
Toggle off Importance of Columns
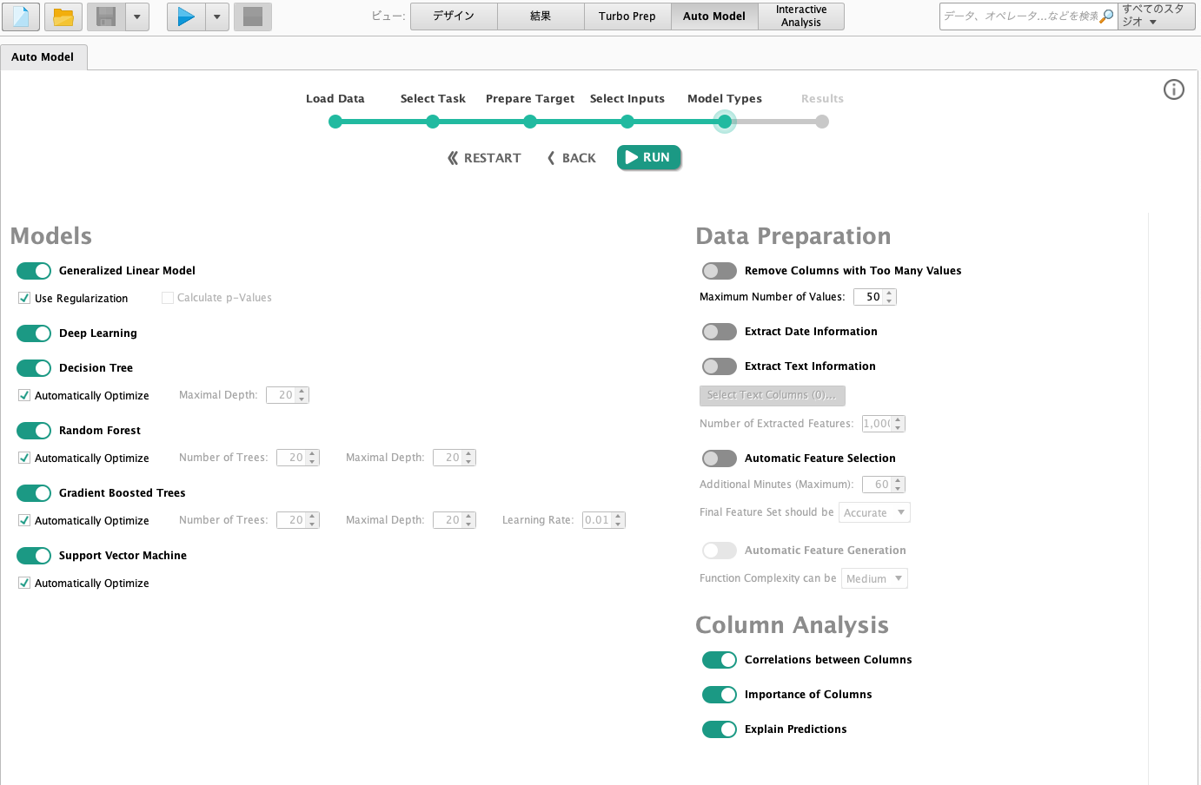[720, 695]
